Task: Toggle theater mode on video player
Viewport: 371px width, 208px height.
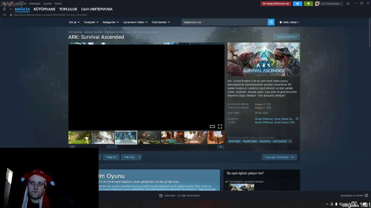Action: tap(212, 127)
